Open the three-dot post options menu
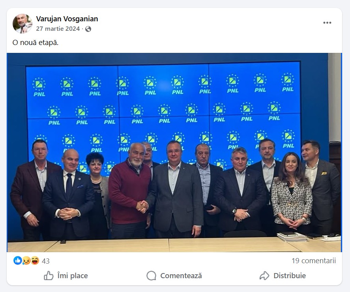 [x=327, y=22]
